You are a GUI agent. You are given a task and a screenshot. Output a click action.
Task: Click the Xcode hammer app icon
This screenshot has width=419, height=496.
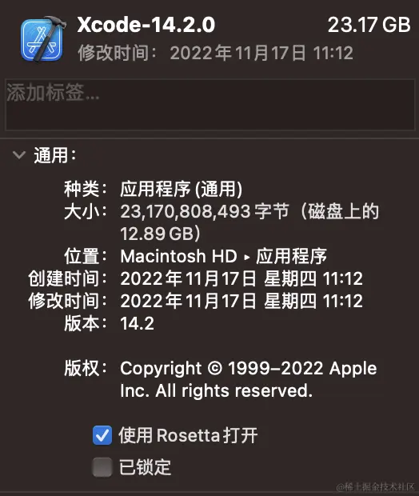click(x=42, y=39)
